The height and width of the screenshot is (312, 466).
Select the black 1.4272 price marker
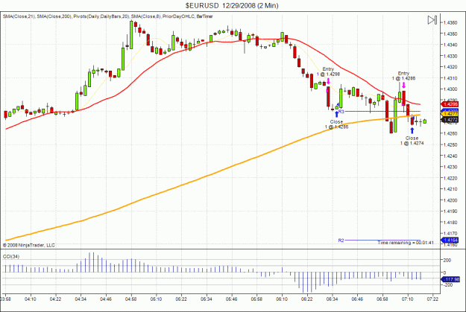click(450, 120)
